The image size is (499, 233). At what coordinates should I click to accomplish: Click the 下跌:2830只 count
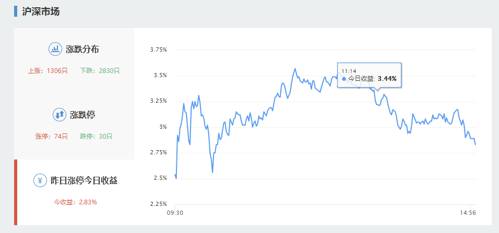click(x=100, y=70)
